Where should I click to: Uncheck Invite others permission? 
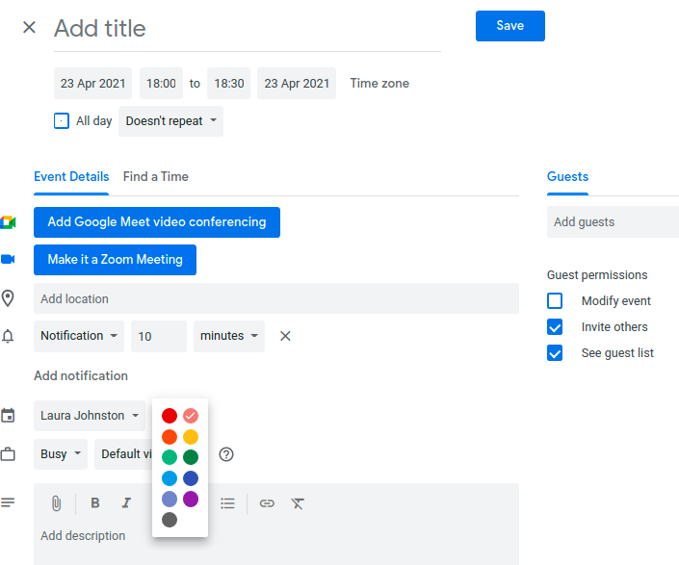point(555,327)
